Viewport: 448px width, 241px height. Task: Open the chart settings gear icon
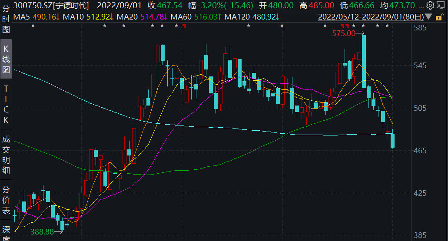pos(430,6)
